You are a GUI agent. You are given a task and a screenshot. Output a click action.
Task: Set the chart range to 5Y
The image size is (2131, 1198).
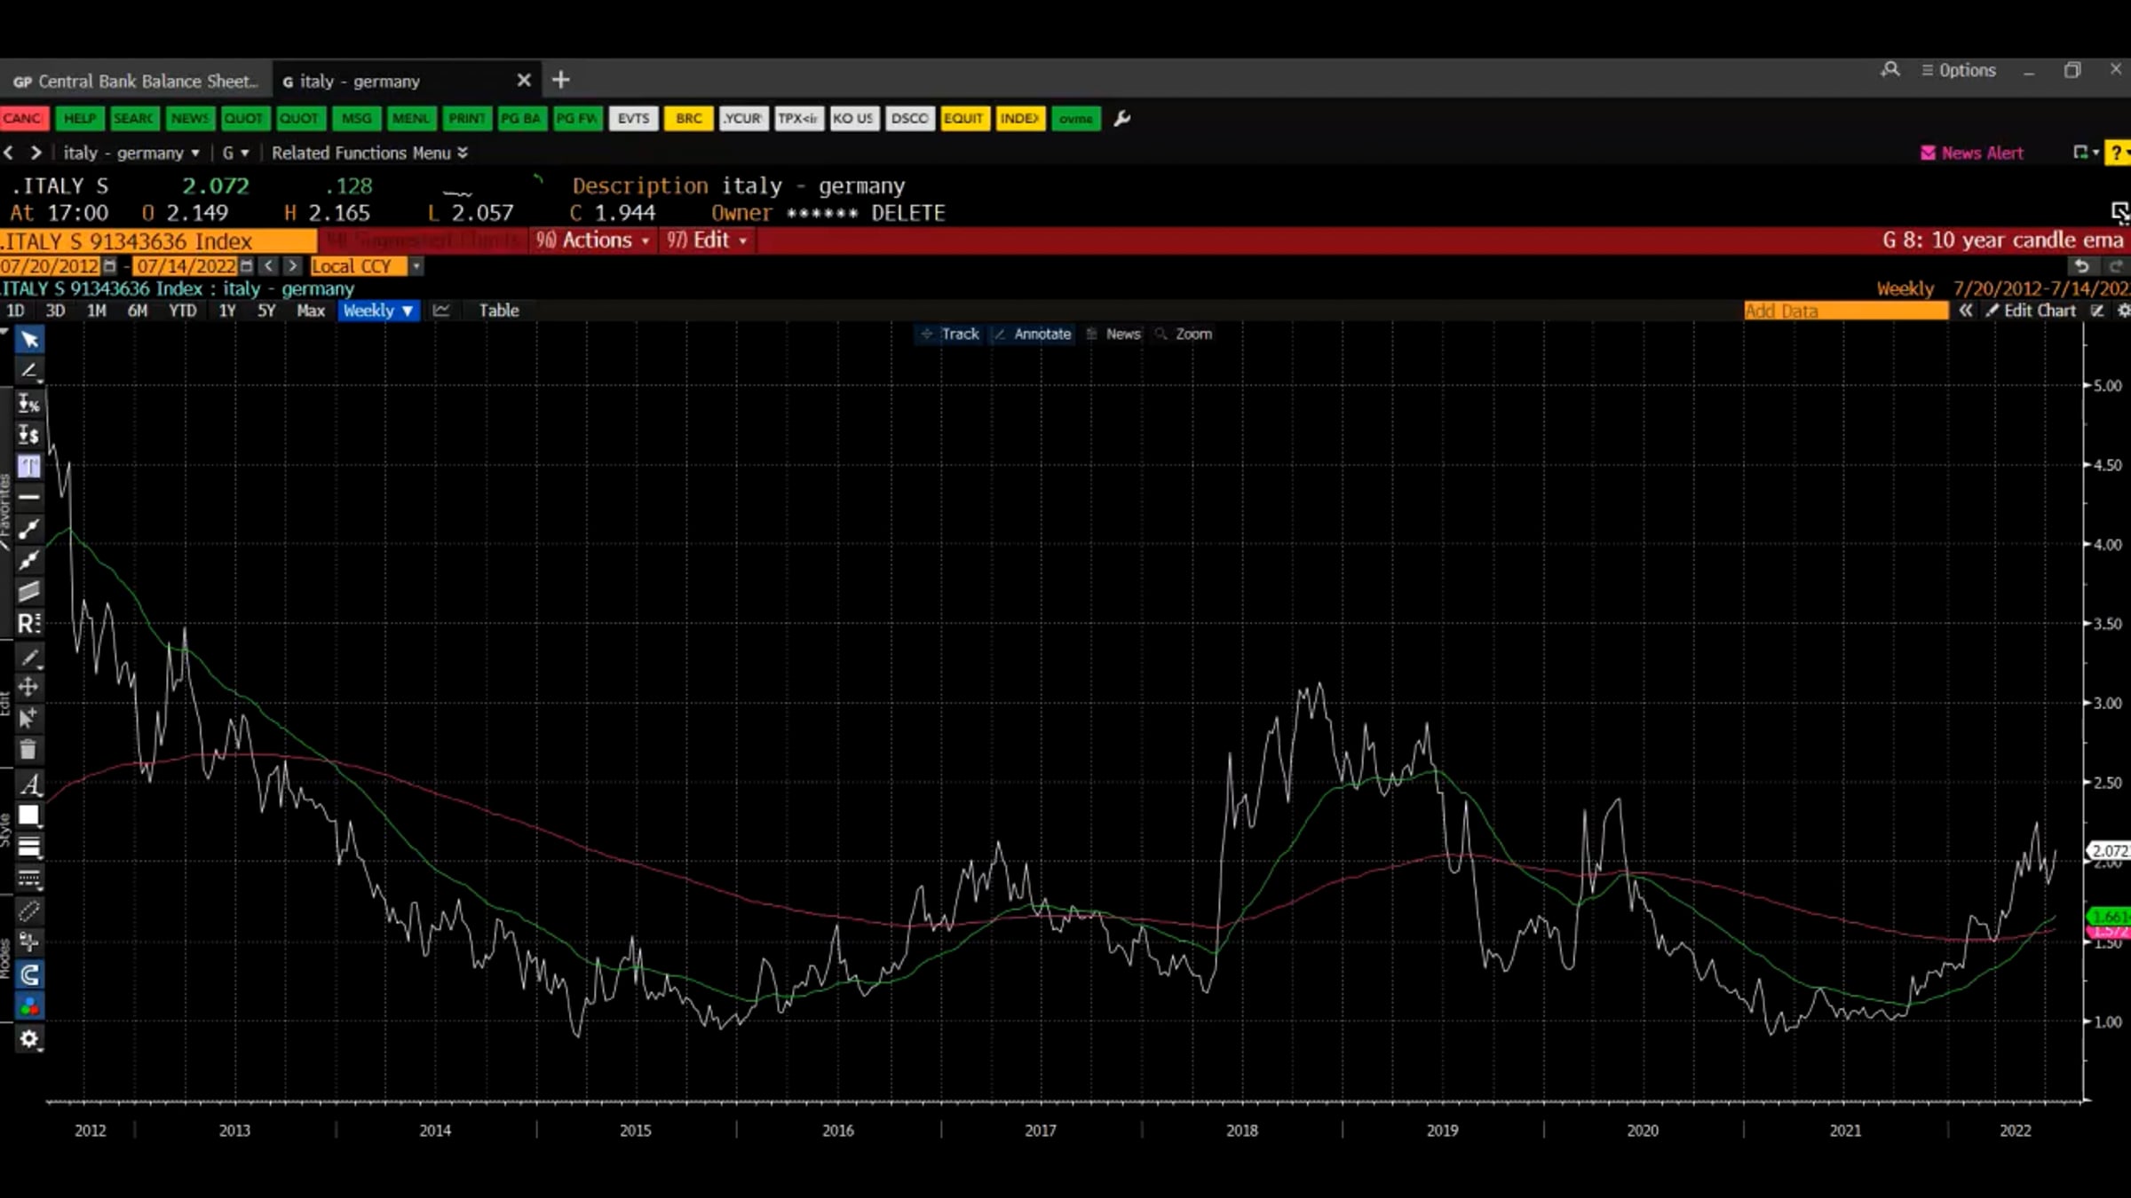tap(266, 311)
